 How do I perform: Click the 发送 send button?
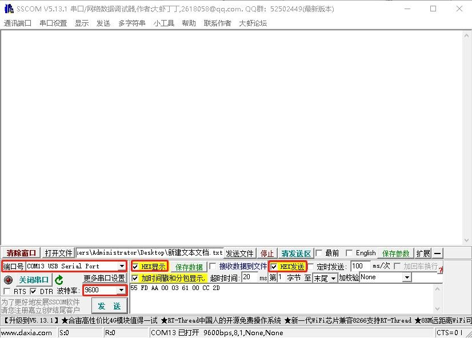pos(109,306)
